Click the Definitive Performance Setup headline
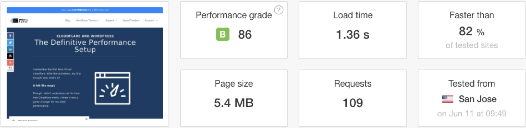526x128 pixels. pos(85,46)
